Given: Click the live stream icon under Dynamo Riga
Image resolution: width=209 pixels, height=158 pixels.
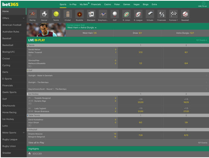Looking at the screenshot, I should [x=30, y=104].
